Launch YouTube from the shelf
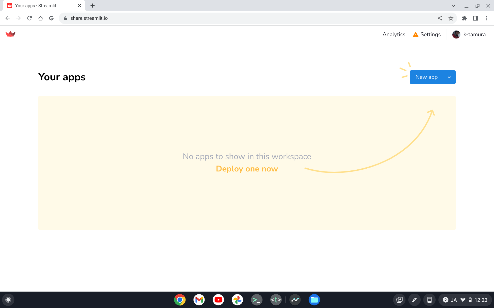The height and width of the screenshot is (308, 494). [x=218, y=300]
